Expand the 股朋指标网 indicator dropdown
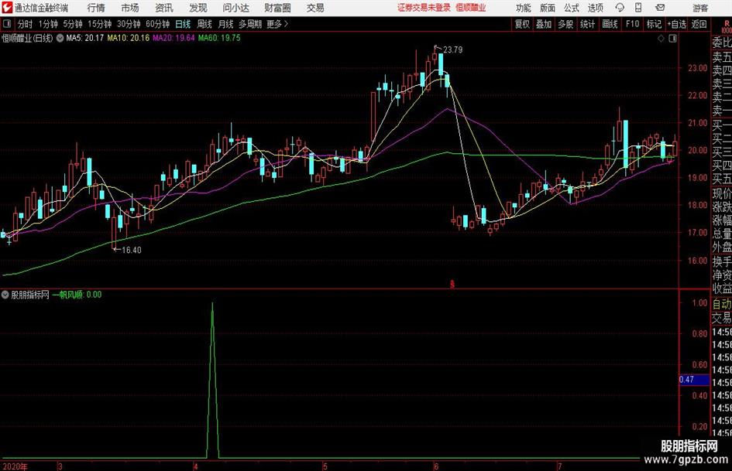Image resolution: width=732 pixels, height=471 pixels. click(5, 295)
